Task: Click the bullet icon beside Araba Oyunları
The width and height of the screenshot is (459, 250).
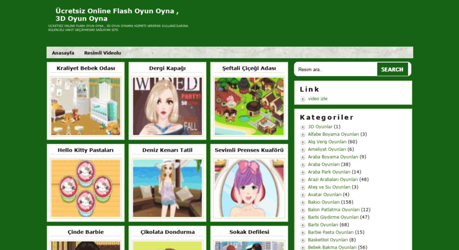Action: (302, 165)
